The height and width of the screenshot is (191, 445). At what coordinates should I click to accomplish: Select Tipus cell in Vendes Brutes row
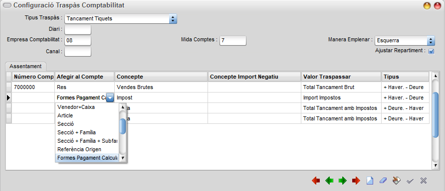click(x=405, y=87)
